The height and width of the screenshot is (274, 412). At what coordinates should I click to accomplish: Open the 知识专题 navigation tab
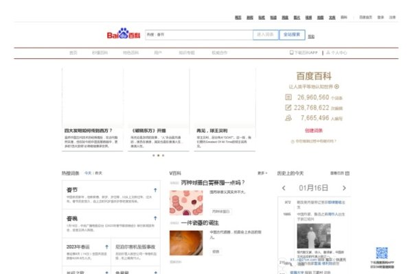(x=187, y=53)
